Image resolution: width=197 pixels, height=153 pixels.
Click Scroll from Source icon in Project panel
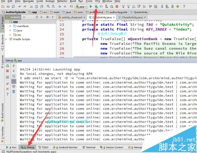(37, 17)
